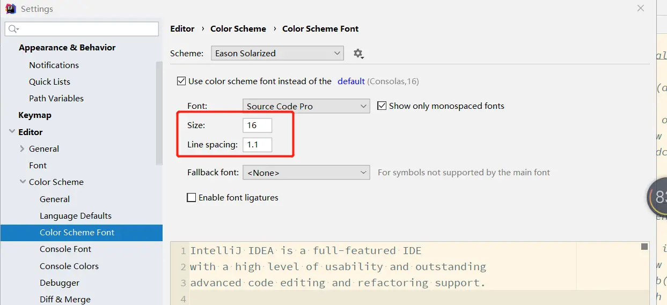The height and width of the screenshot is (305, 667).
Task: Click the search magnifier icon
Action: coord(13,29)
